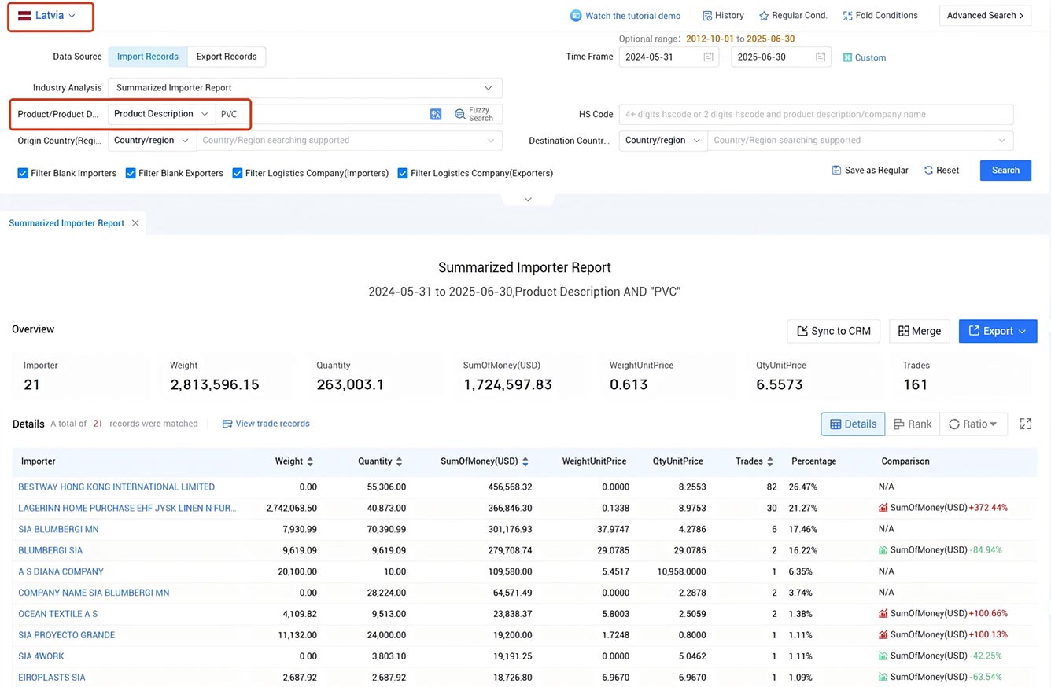The width and height of the screenshot is (1051, 687).
Task: Click Sync to CRM
Action: [x=834, y=331]
